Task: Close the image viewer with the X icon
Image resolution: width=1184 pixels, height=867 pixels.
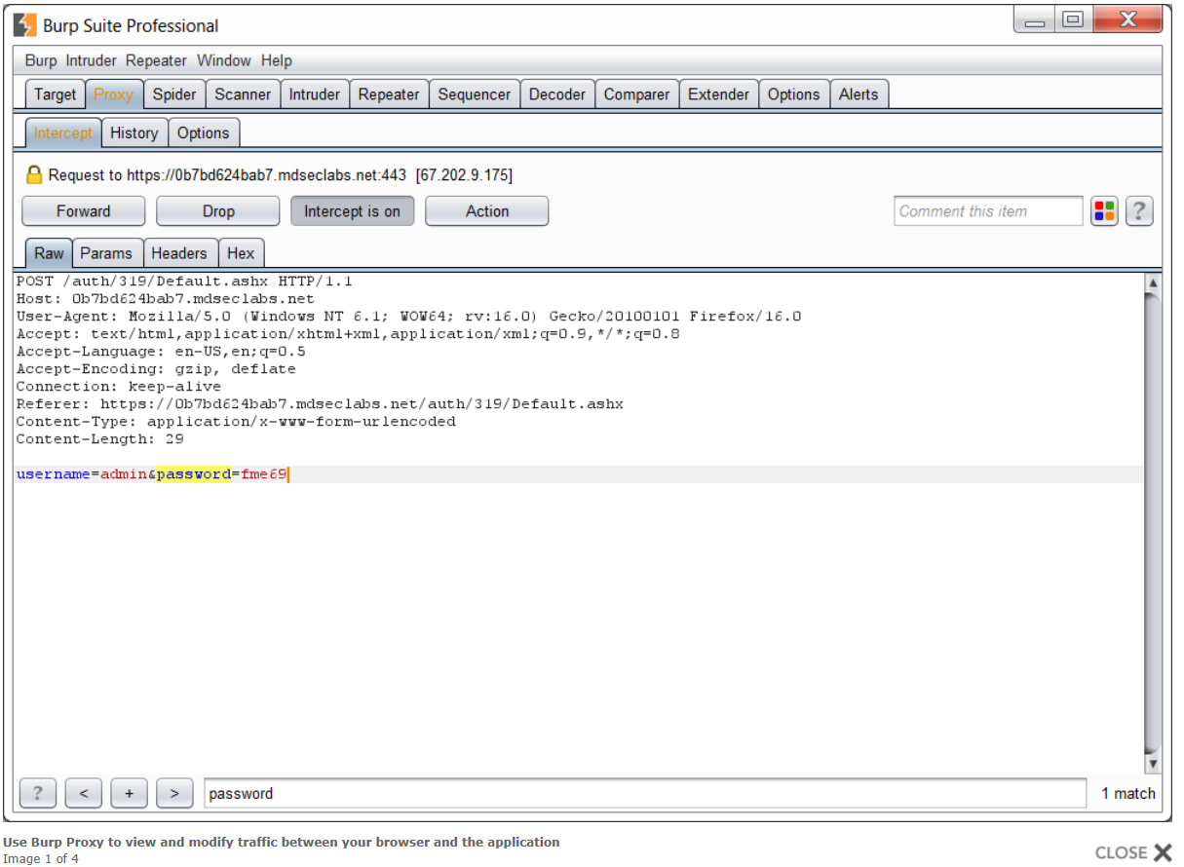Action: 1163,852
